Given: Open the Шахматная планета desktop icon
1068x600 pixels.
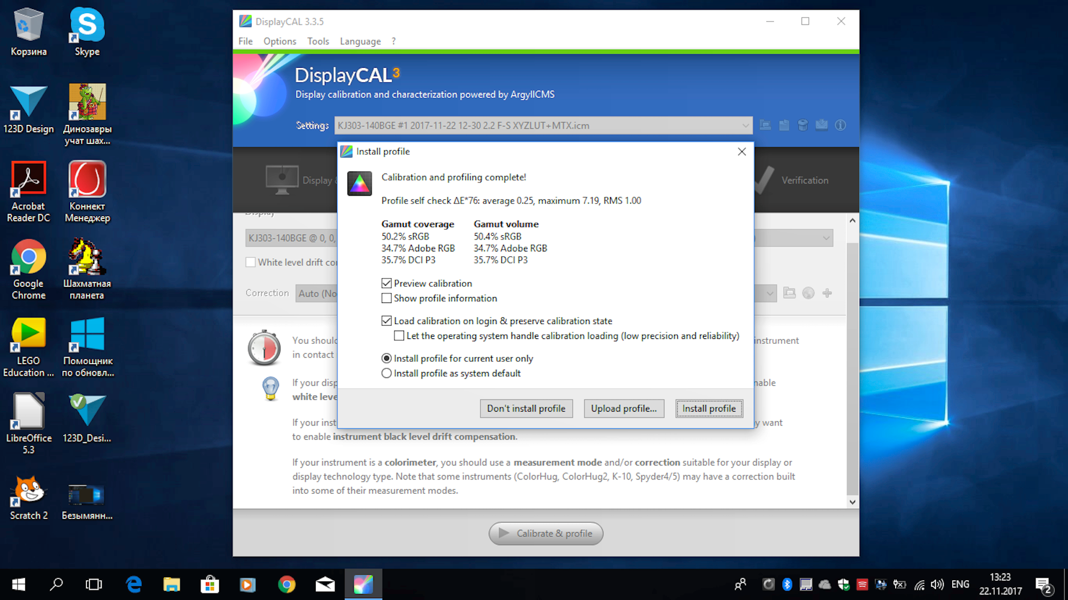Looking at the screenshot, I should coord(87,269).
